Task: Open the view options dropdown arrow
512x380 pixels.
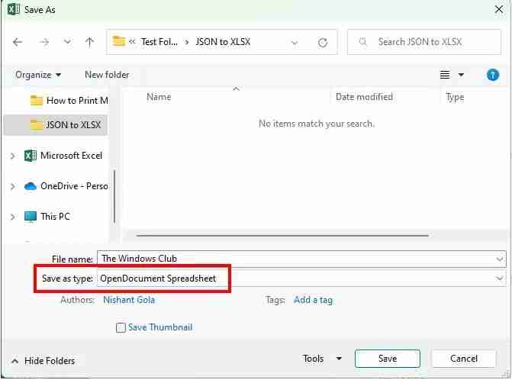Action: tap(461, 75)
